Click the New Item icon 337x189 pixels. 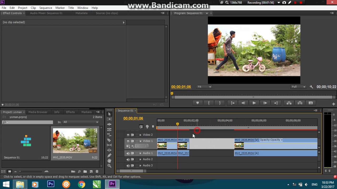[91, 172]
